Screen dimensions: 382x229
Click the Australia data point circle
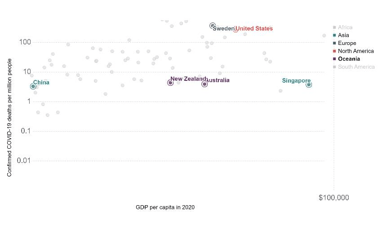[x=204, y=84]
